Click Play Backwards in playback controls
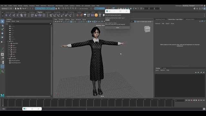 tap(194, 100)
